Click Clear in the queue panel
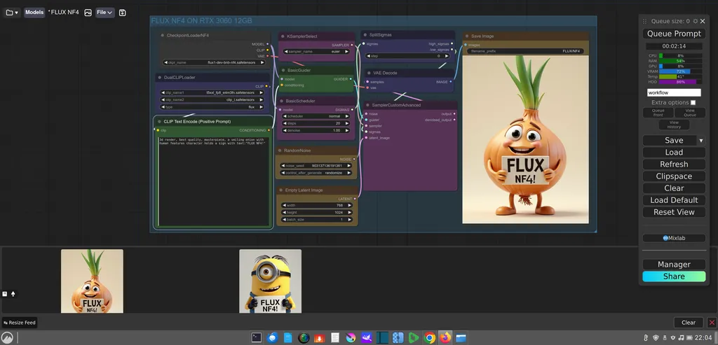Viewport: 718px width, 345px height. click(x=674, y=188)
